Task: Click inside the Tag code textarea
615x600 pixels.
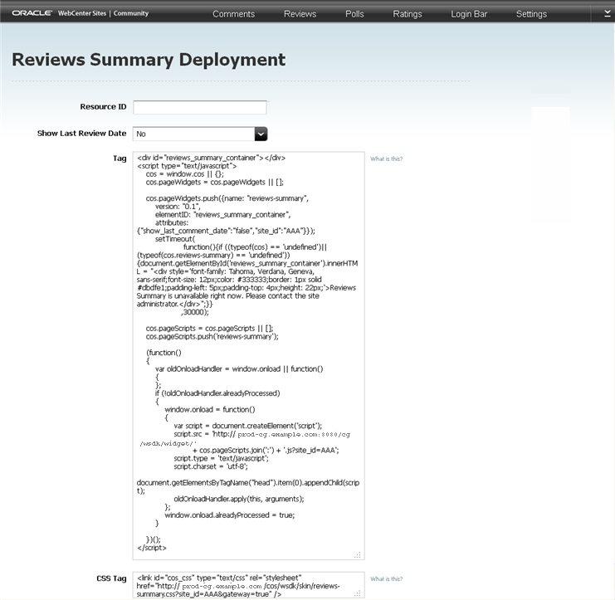Action: (x=249, y=355)
